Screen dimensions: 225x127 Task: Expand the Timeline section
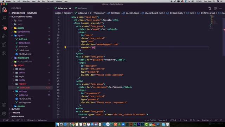pos(30,113)
